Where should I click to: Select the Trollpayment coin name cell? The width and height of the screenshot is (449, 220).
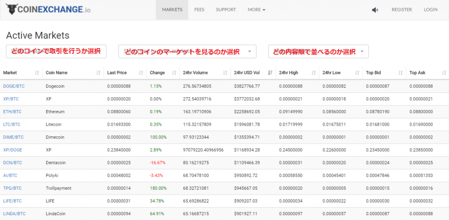coord(58,188)
